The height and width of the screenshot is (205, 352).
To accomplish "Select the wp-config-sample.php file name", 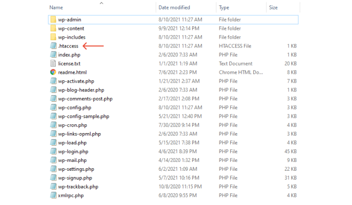I will pos(84,116).
